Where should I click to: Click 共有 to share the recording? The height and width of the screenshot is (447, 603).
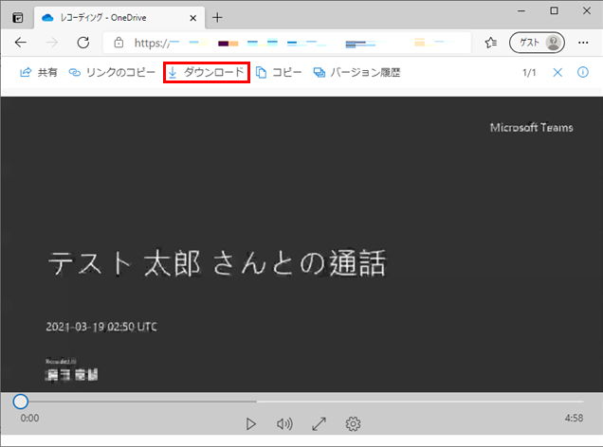[x=39, y=73]
